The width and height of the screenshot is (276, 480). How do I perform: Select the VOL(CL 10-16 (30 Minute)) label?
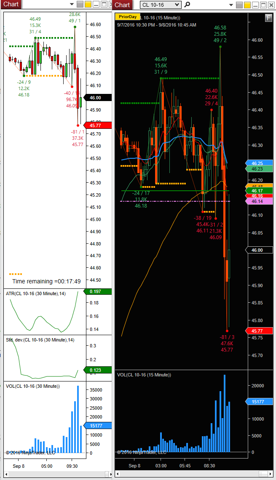coord(33,386)
